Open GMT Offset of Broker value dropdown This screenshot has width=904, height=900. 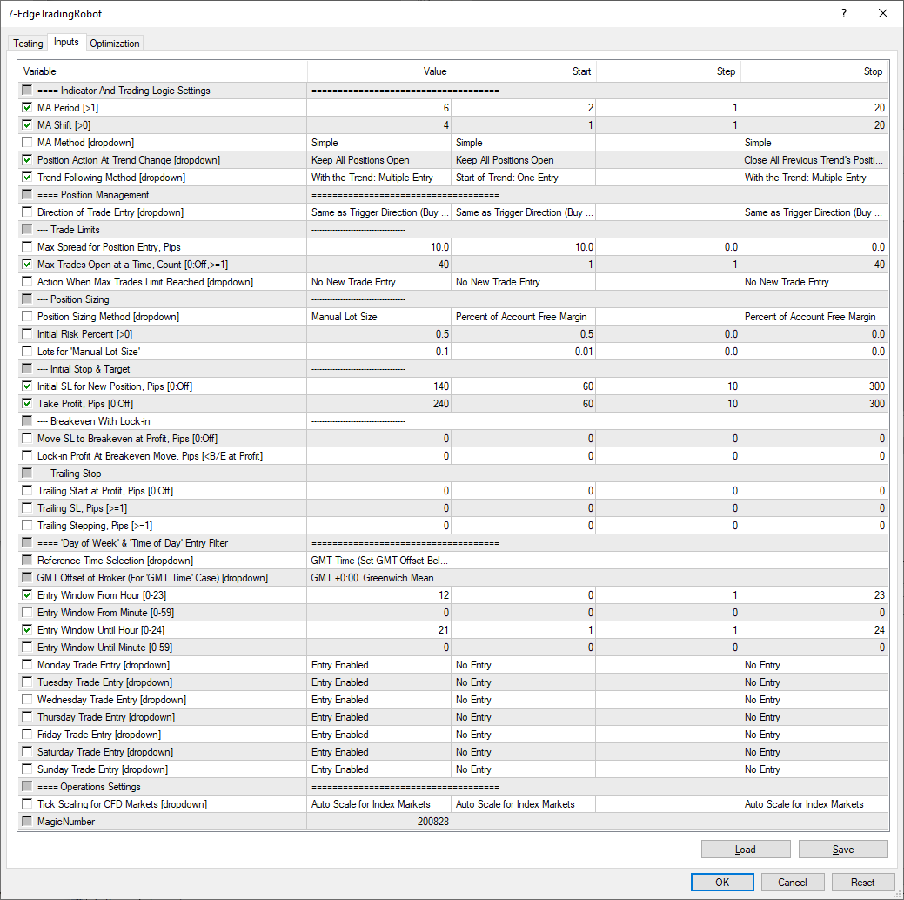click(x=378, y=578)
